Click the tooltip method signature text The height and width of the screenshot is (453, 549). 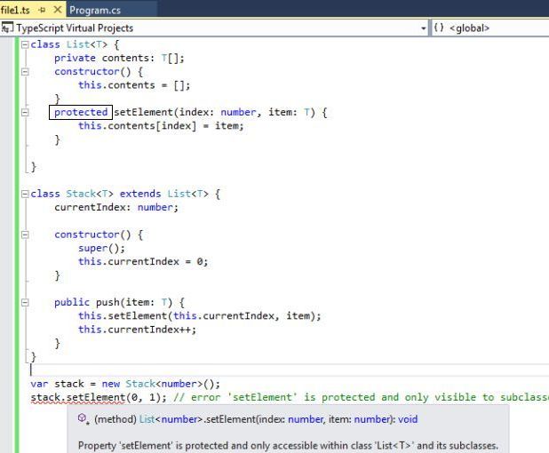(x=256, y=419)
